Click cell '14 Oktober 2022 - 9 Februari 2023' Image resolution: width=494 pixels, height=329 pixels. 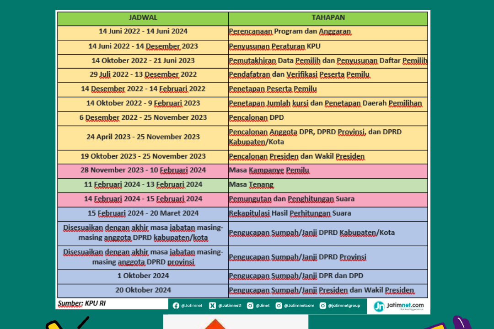[143, 104]
